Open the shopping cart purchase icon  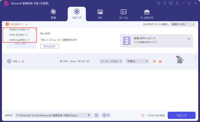(x=159, y=3)
